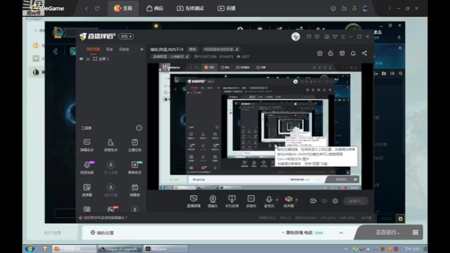
Task: Click mode switch pill beside 直播伴侣 logo
Action: [x=126, y=37]
